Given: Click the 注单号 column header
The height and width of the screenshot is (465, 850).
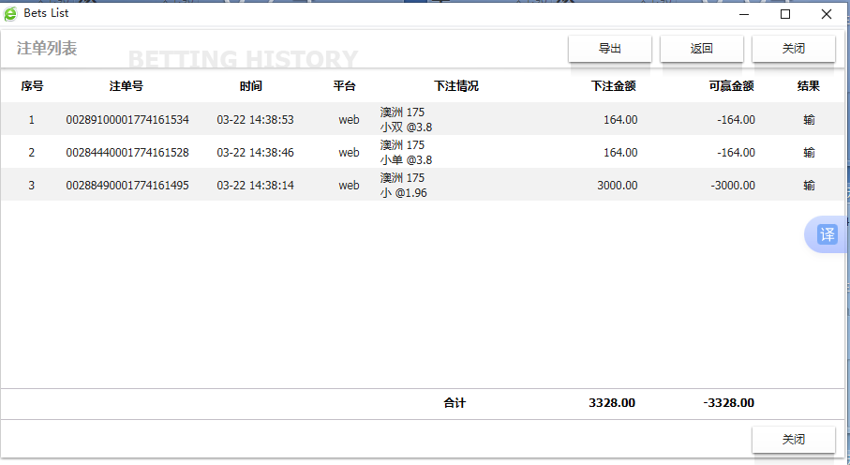Looking at the screenshot, I should point(127,85).
